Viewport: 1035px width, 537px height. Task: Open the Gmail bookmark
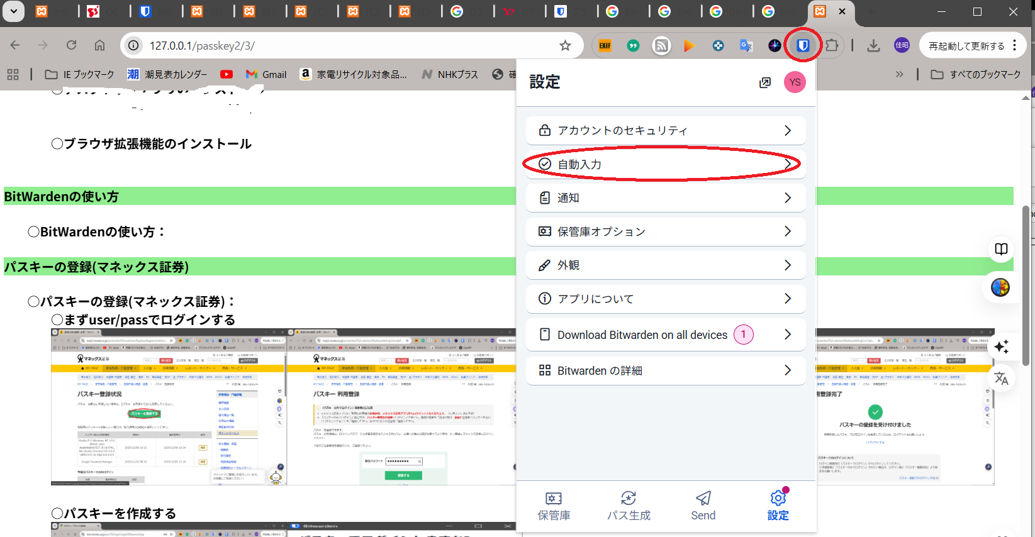(266, 74)
